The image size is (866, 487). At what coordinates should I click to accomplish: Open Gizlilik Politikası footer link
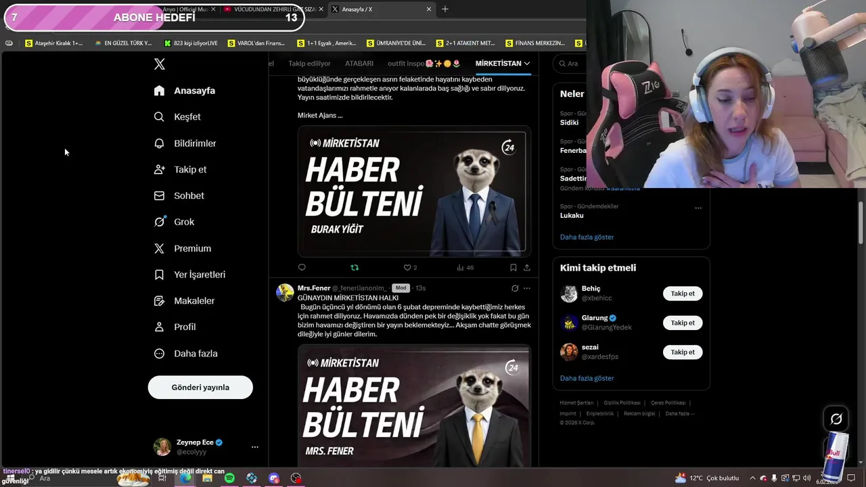[x=622, y=402]
